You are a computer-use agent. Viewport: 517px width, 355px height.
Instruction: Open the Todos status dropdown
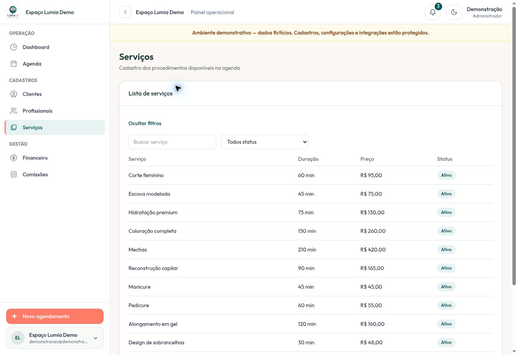click(265, 142)
